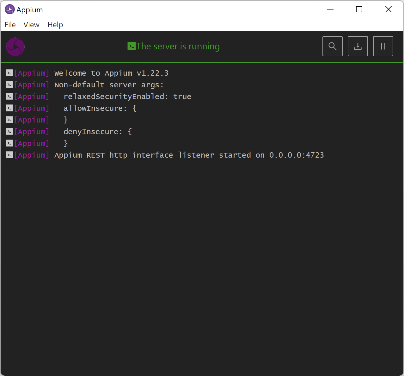Viewport: 404px width, 376px height.
Task: Open the View menu
Action: [x=31, y=25]
